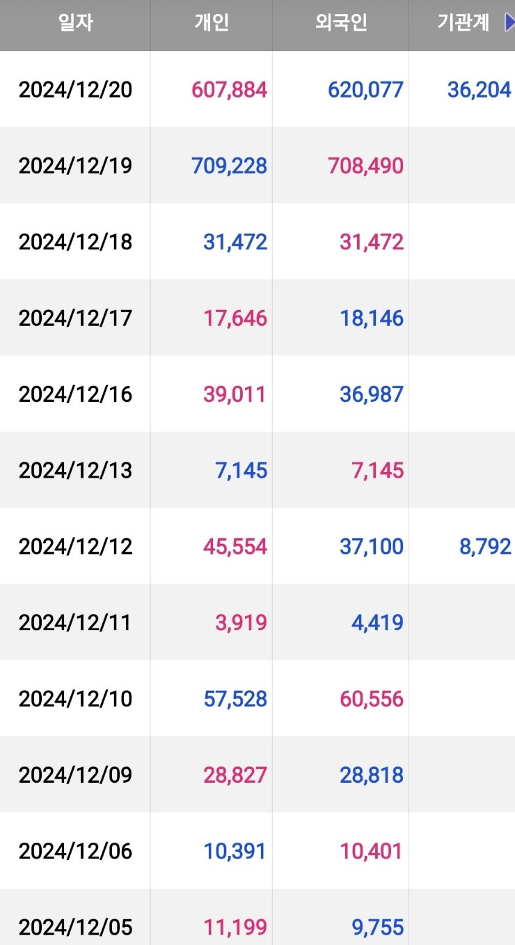The width and height of the screenshot is (515, 945).
Task: Select the 개인 column header
Action: (x=212, y=23)
